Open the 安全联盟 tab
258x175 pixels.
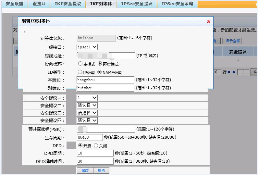pyautogui.click(x=15, y=4)
